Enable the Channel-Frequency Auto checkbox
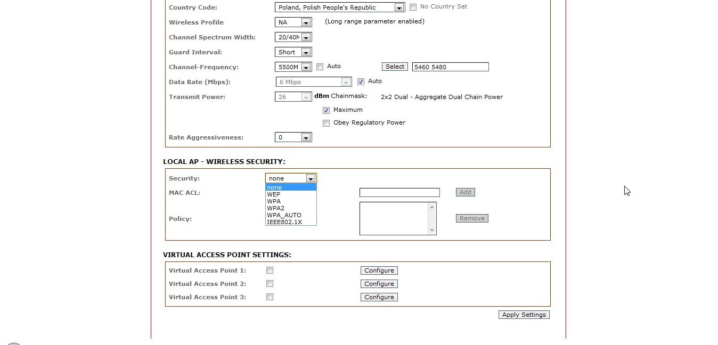Image resolution: width=718 pixels, height=345 pixels. [x=320, y=67]
